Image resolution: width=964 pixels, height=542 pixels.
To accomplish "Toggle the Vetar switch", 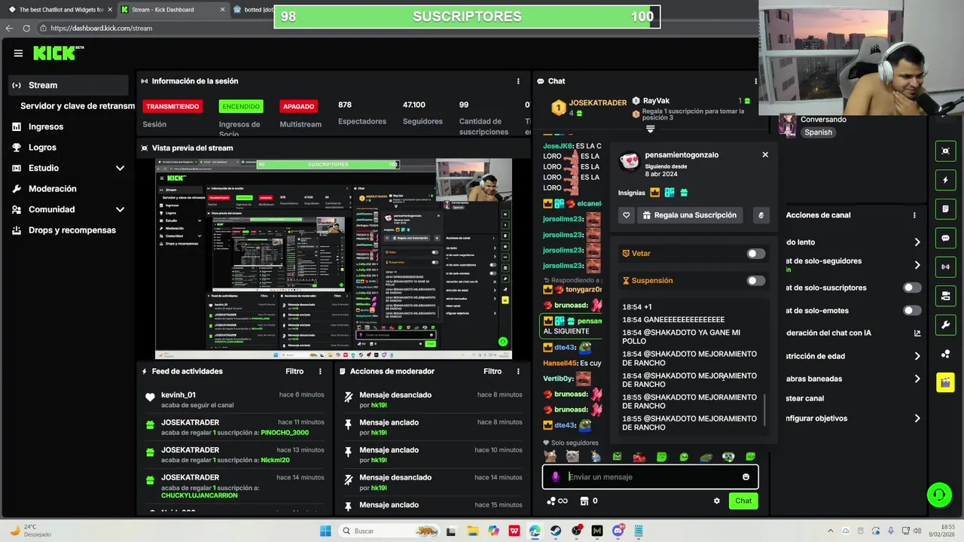I will 755,254.
